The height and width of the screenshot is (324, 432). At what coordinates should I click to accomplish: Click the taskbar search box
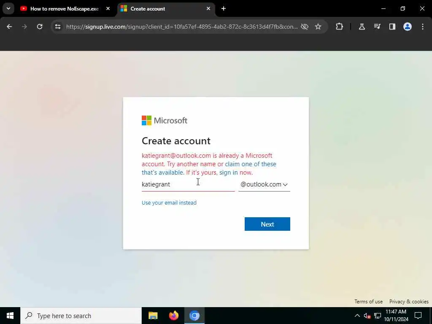point(81,316)
